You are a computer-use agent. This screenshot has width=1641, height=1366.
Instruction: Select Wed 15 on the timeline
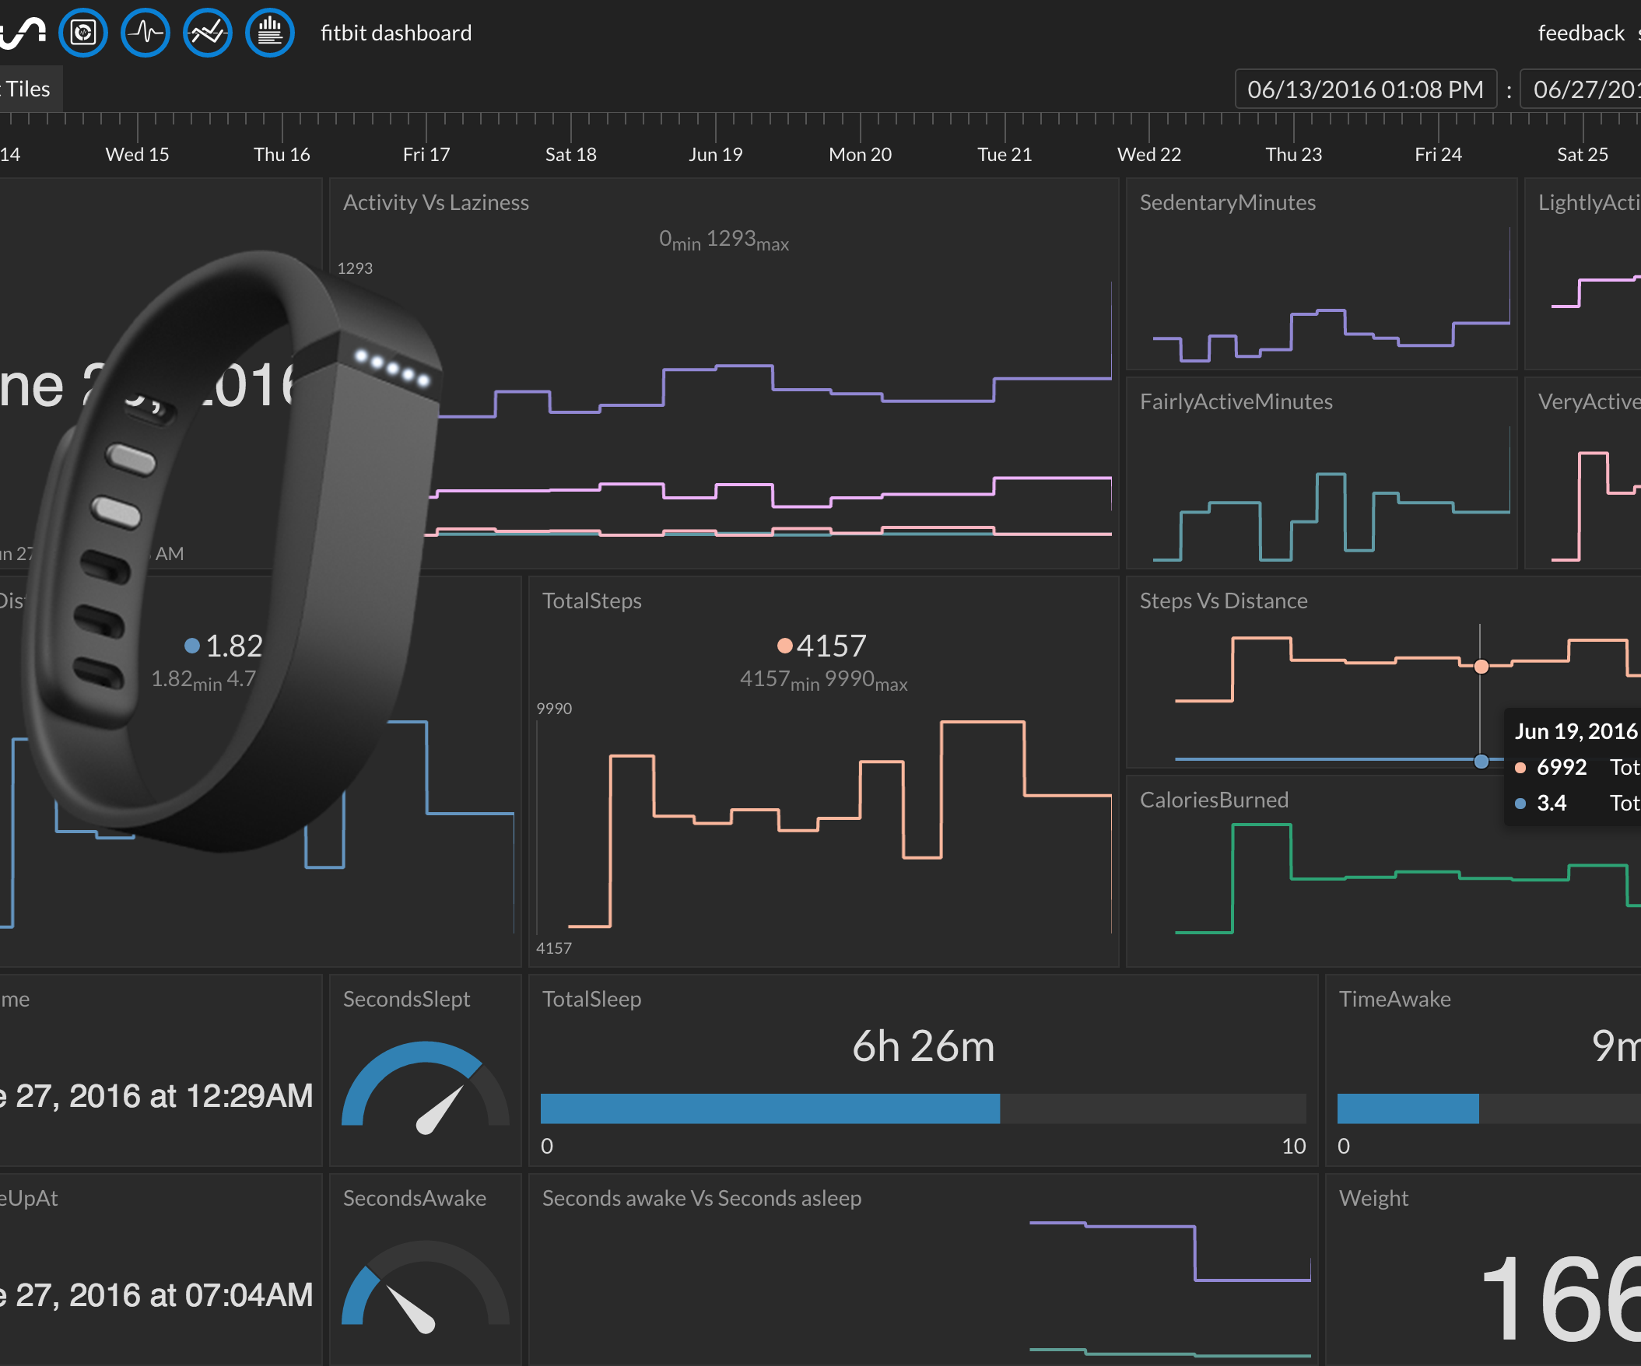[138, 154]
